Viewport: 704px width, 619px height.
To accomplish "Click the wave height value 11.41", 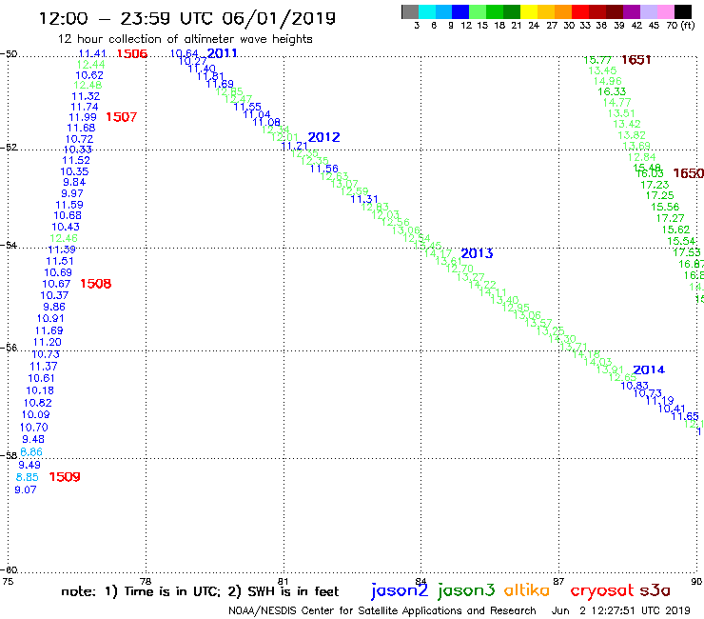I will click(x=92, y=54).
